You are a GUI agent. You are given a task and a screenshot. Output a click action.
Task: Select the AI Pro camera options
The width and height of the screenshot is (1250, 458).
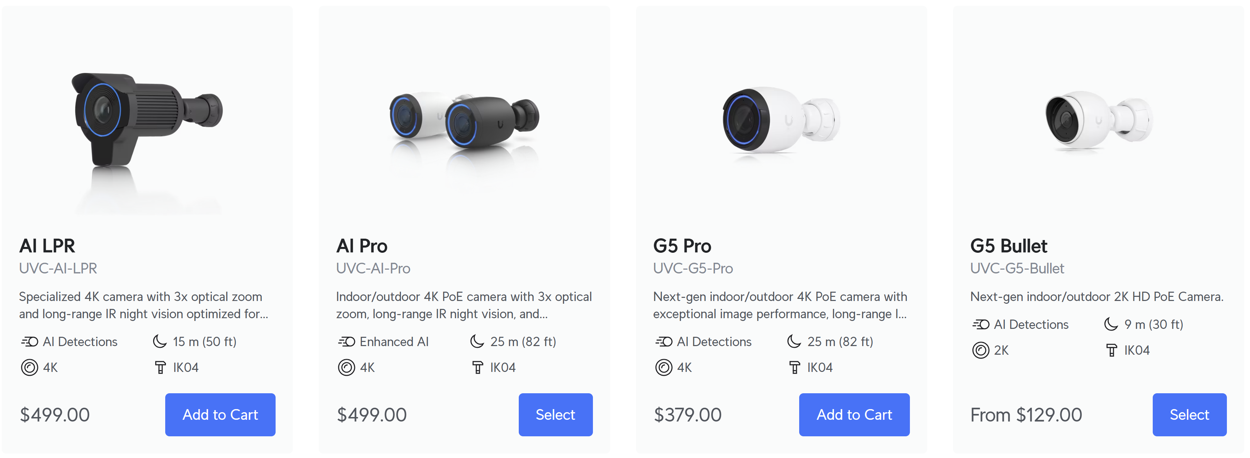[x=556, y=414]
